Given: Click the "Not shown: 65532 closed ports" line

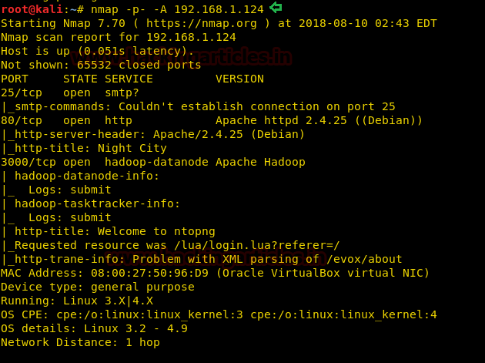Looking at the screenshot, I should [x=101, y=65].
